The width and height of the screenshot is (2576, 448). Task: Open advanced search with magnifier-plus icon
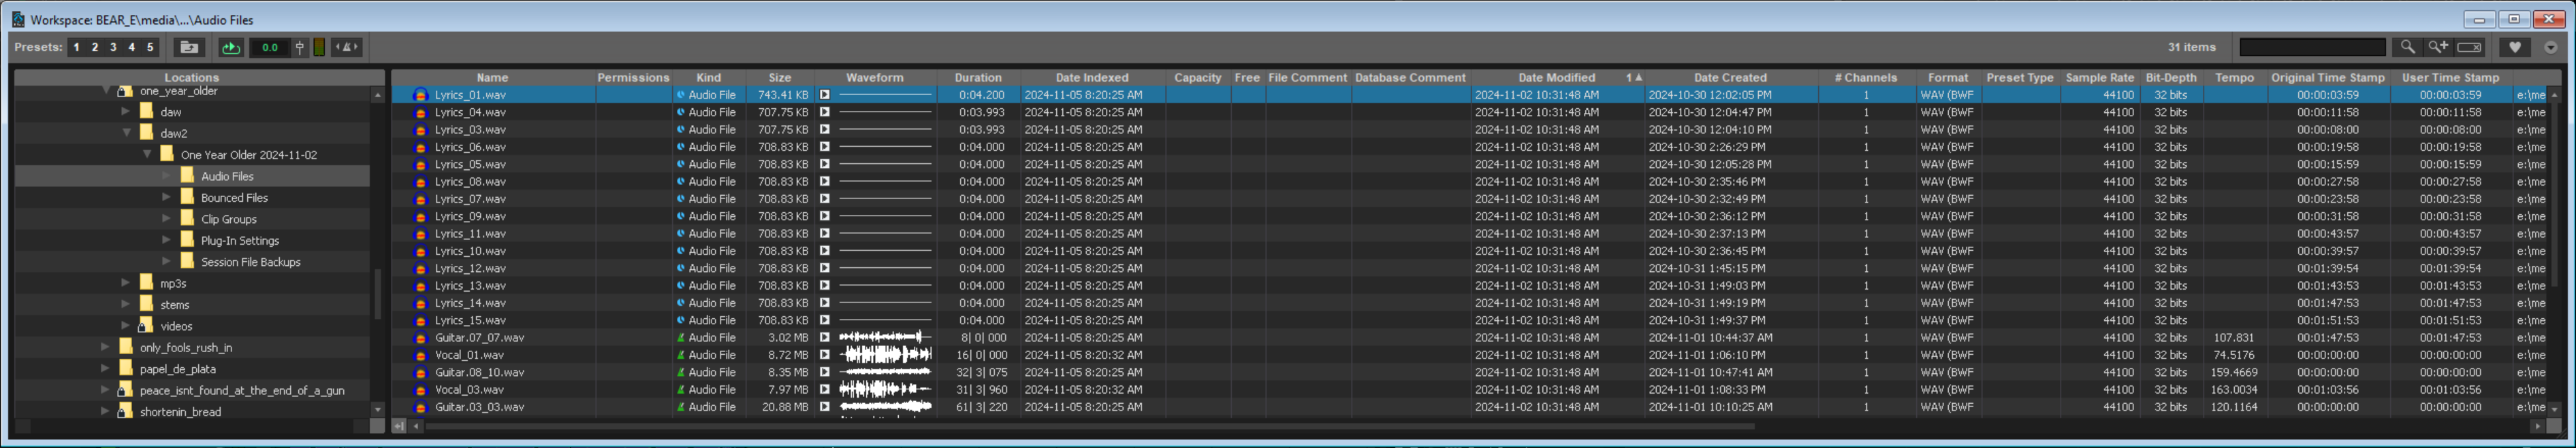[x=2438, y=47]
